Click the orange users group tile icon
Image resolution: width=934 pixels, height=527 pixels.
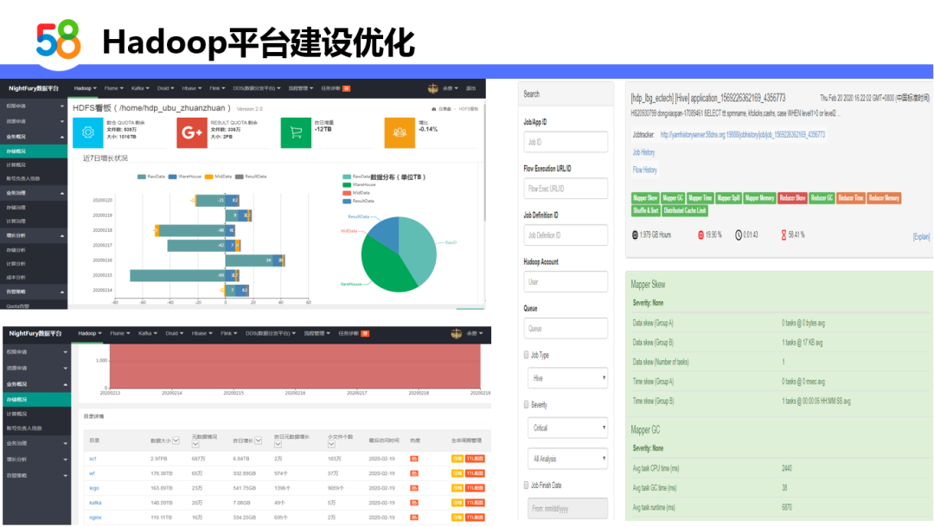tap(400, 132)
